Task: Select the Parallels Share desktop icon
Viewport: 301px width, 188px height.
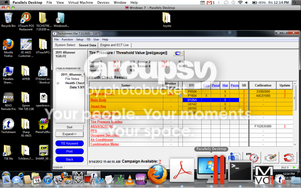Action: tap(8, 75)
